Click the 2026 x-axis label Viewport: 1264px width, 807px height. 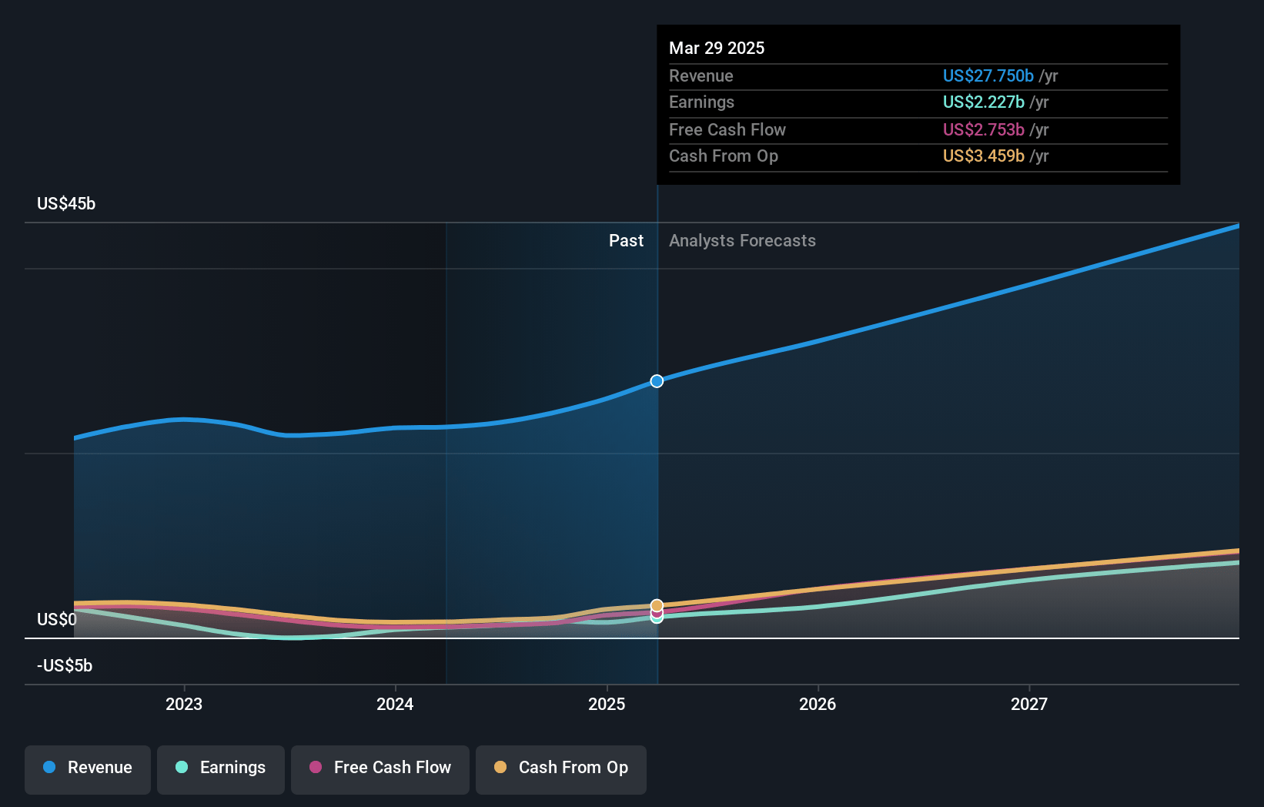click(x=818, y=704)
